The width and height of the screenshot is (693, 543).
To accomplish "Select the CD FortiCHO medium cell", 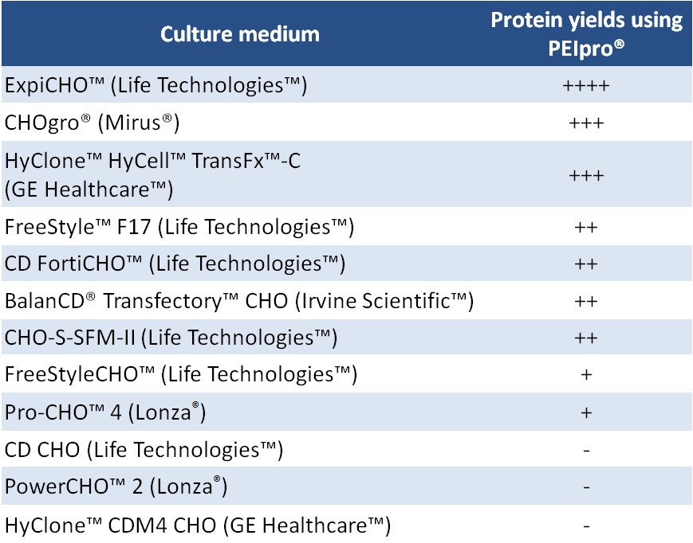I will (x=175, y=264).
